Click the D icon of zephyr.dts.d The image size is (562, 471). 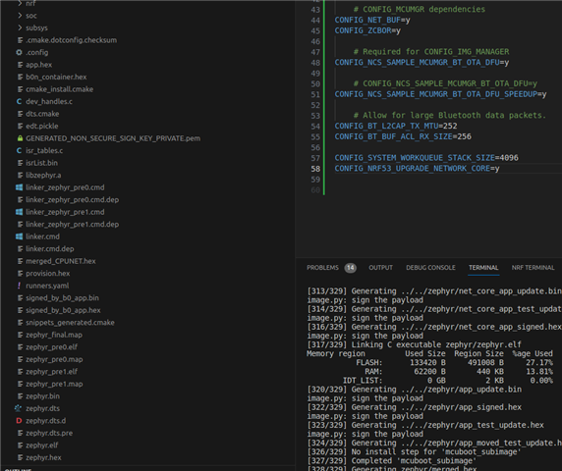(x=19, y=421)
